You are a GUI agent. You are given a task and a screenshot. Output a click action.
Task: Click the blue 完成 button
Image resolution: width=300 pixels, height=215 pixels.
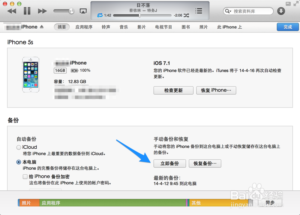click(288, 27)
